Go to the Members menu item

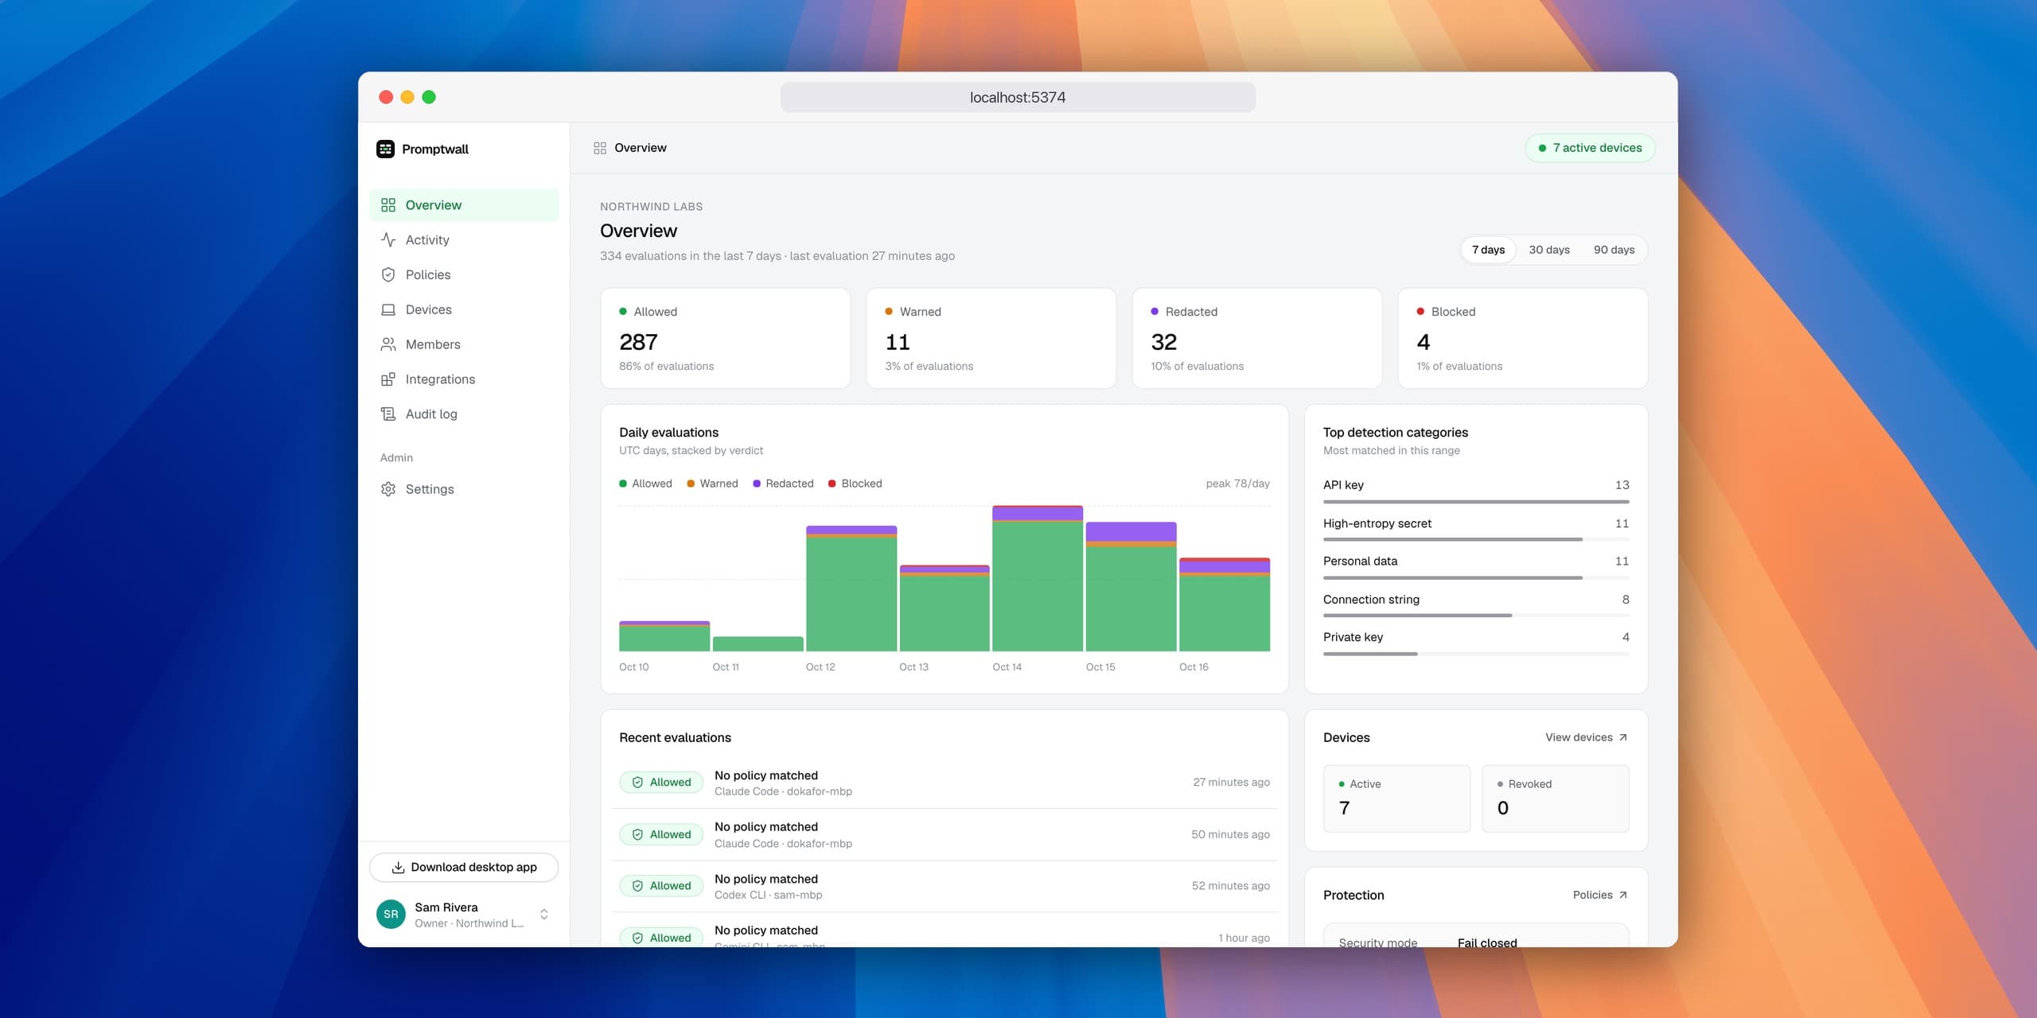464,344
